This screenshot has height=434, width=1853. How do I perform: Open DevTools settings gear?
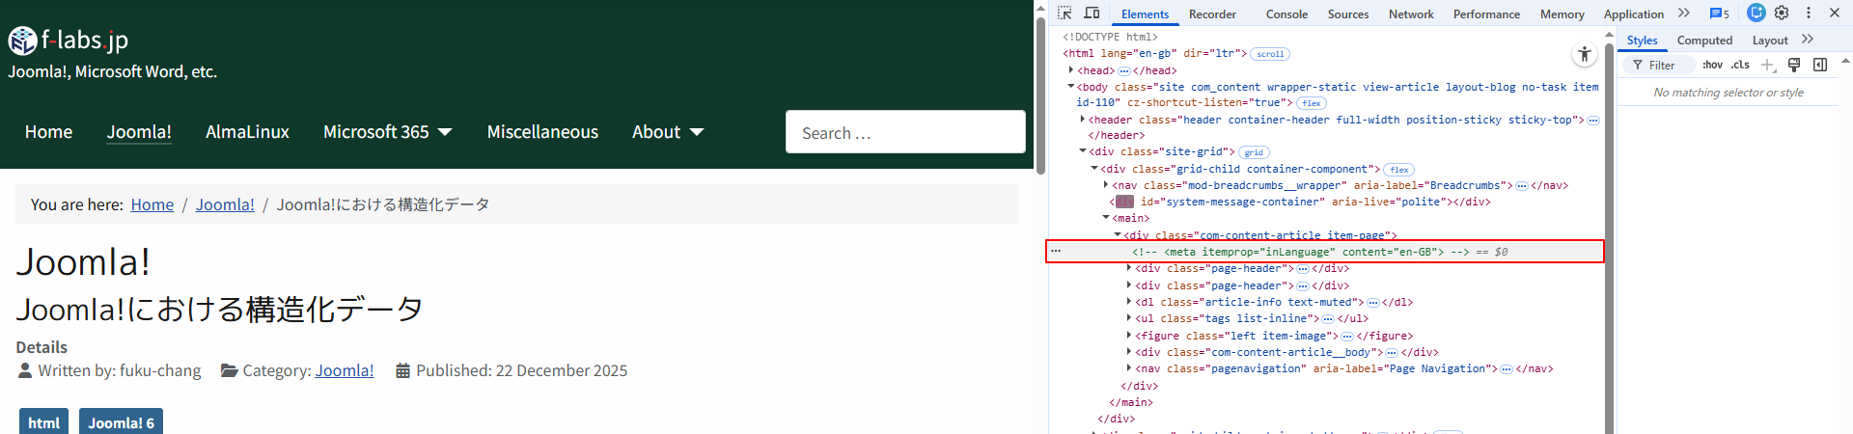1782,14
